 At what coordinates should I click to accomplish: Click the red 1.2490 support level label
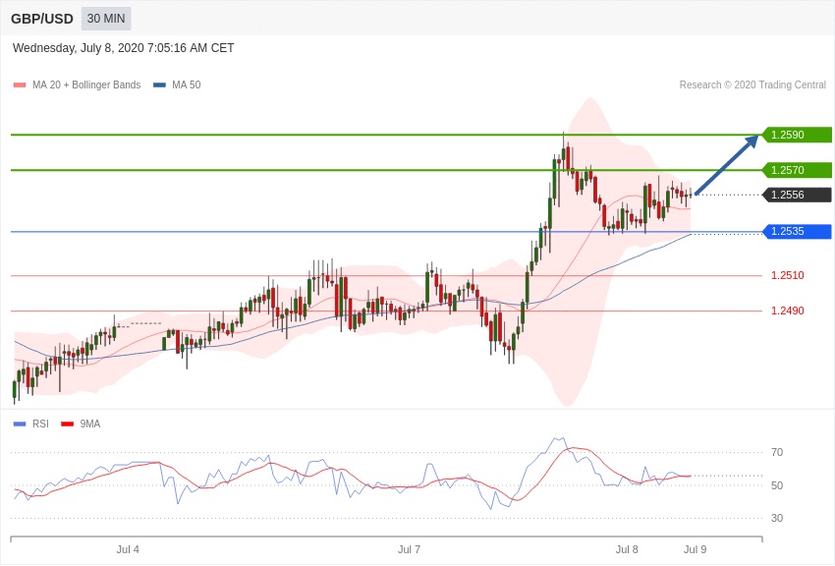[787, 311]
